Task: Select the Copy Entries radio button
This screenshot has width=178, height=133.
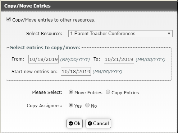Action: tap(108, 92)
